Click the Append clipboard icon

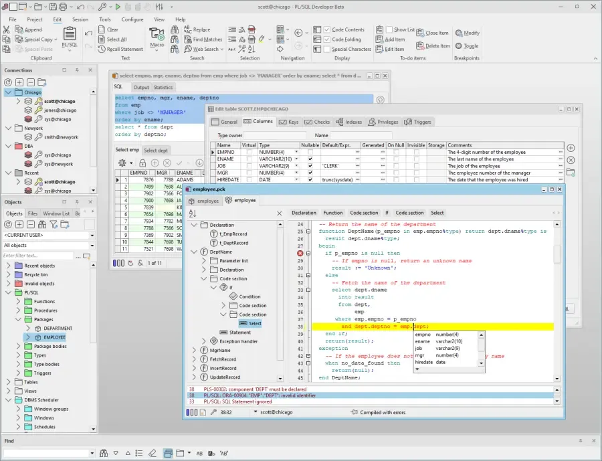(x=19, y=29)
